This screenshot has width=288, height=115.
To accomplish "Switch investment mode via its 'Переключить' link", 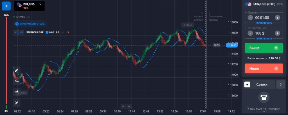I will point(264,39).
